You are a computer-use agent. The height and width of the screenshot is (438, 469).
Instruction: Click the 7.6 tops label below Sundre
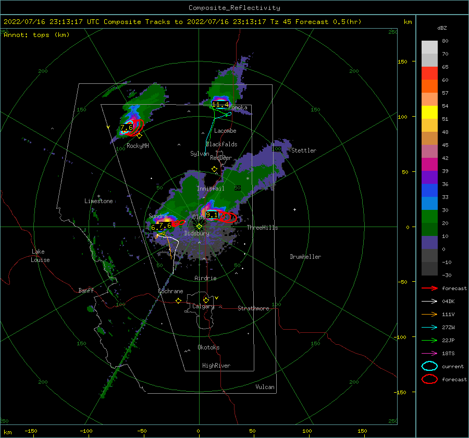[x=165, y=225]
